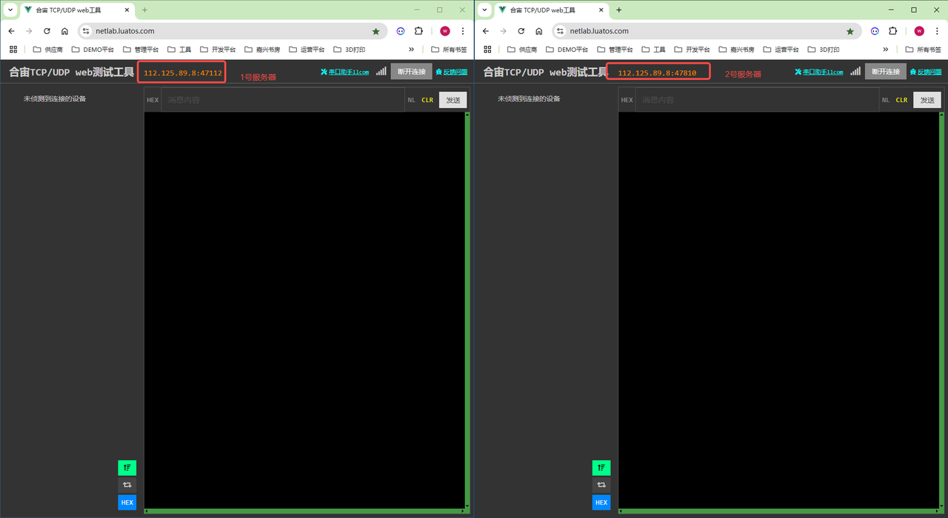
Task: Toggle blue HEX display button in left window
Action: click(x=127, y=502)
